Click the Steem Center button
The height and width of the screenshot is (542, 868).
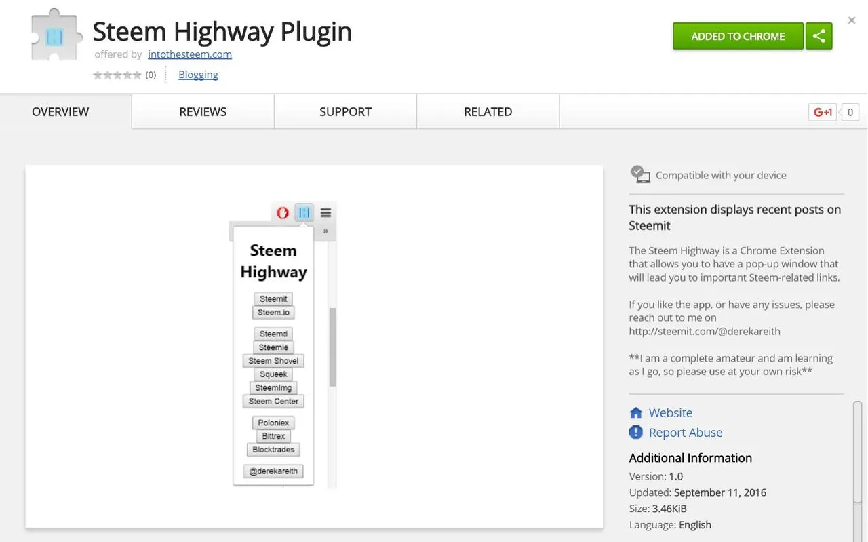(273, 402)
